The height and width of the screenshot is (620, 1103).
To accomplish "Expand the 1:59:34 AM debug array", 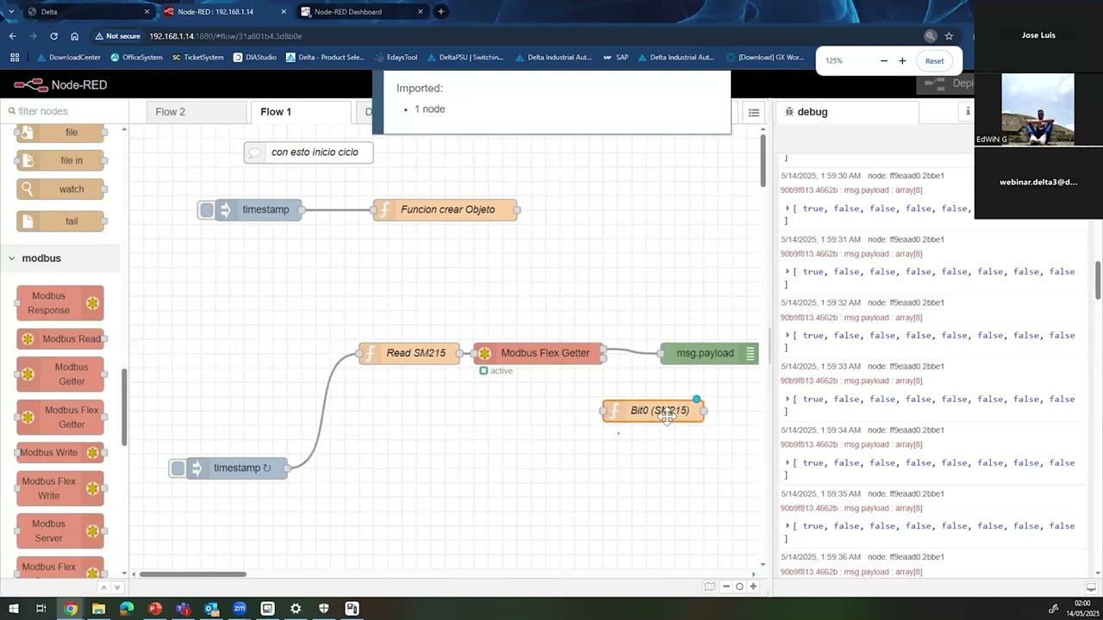I will coord(788,463).
